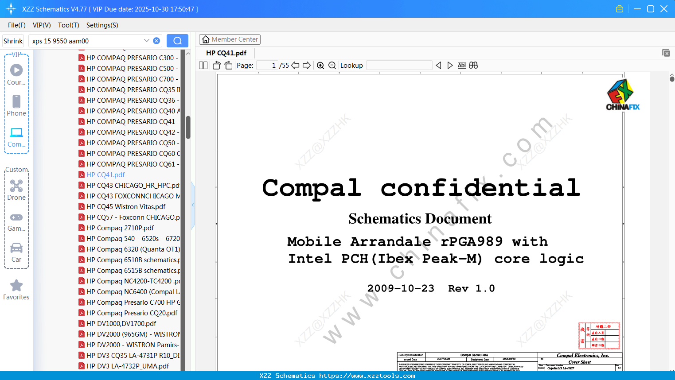The height and width of the screenshot is (380, 675).
Task: Open the Computer category
Action: 16,137
